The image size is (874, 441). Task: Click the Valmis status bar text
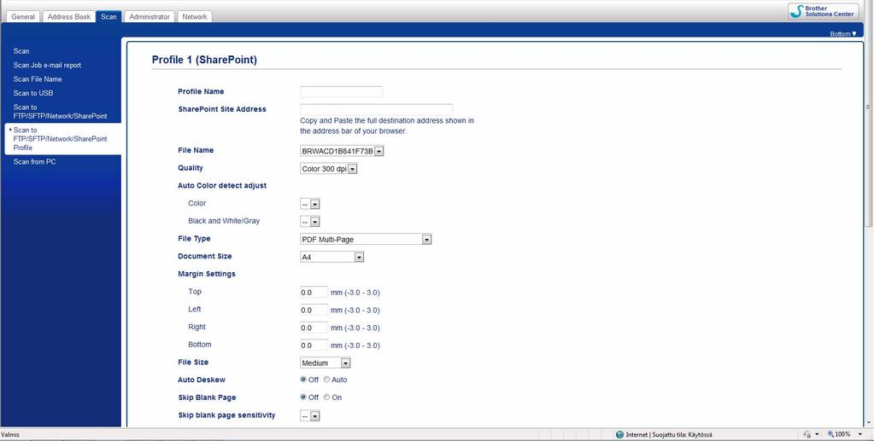10,434
